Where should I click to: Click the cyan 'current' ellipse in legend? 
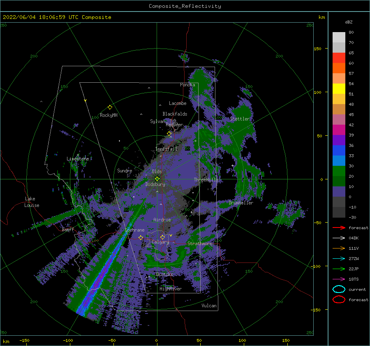point(339,289)
